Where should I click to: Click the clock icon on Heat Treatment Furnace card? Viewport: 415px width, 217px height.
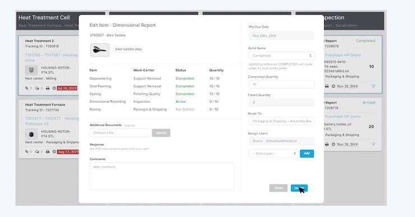tap(54, 152)
